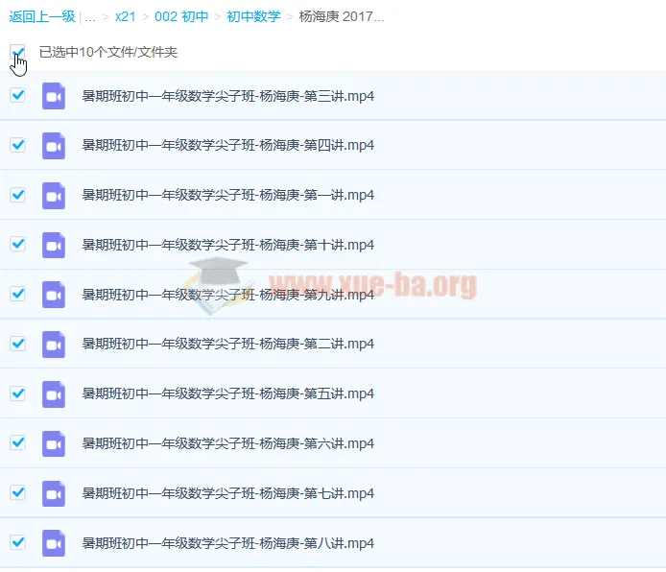This screenshot has width=666, height=572.
Task: Uncheck the 第四讲.mp4 checkbox
Action: (x=17, y=145)
